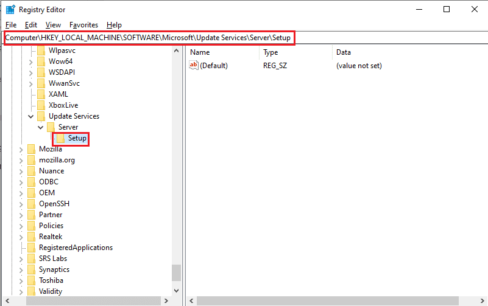Click tree pane scroll right arrow
The image size is (488, 306).
166,301
